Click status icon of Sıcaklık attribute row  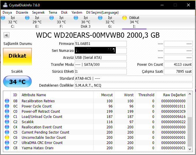pos(7,122)
